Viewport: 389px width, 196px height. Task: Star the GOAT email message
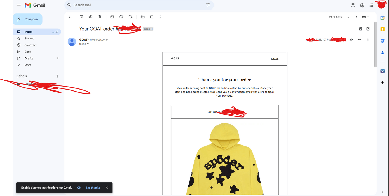[351, 40]
